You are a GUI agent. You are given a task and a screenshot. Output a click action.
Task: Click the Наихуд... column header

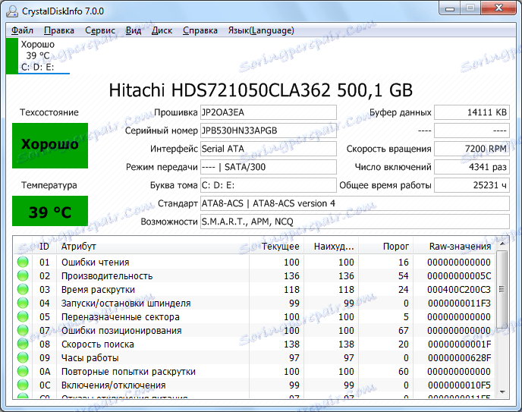click(x=332, y=247)
